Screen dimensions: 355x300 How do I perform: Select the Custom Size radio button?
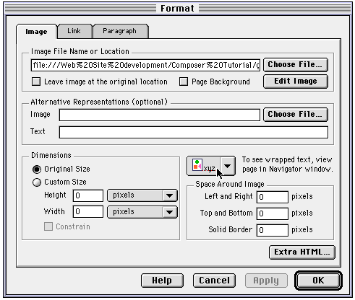[x=37, y=182]
